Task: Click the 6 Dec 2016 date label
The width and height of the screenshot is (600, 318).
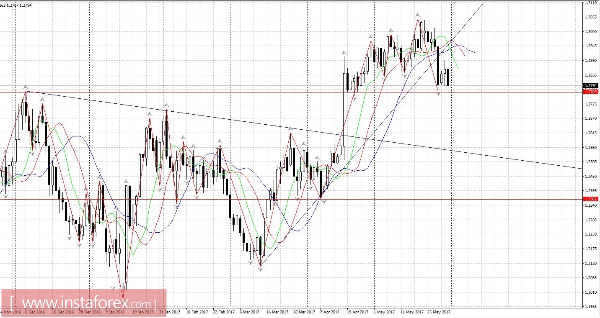Action: [x=36, y=312]
